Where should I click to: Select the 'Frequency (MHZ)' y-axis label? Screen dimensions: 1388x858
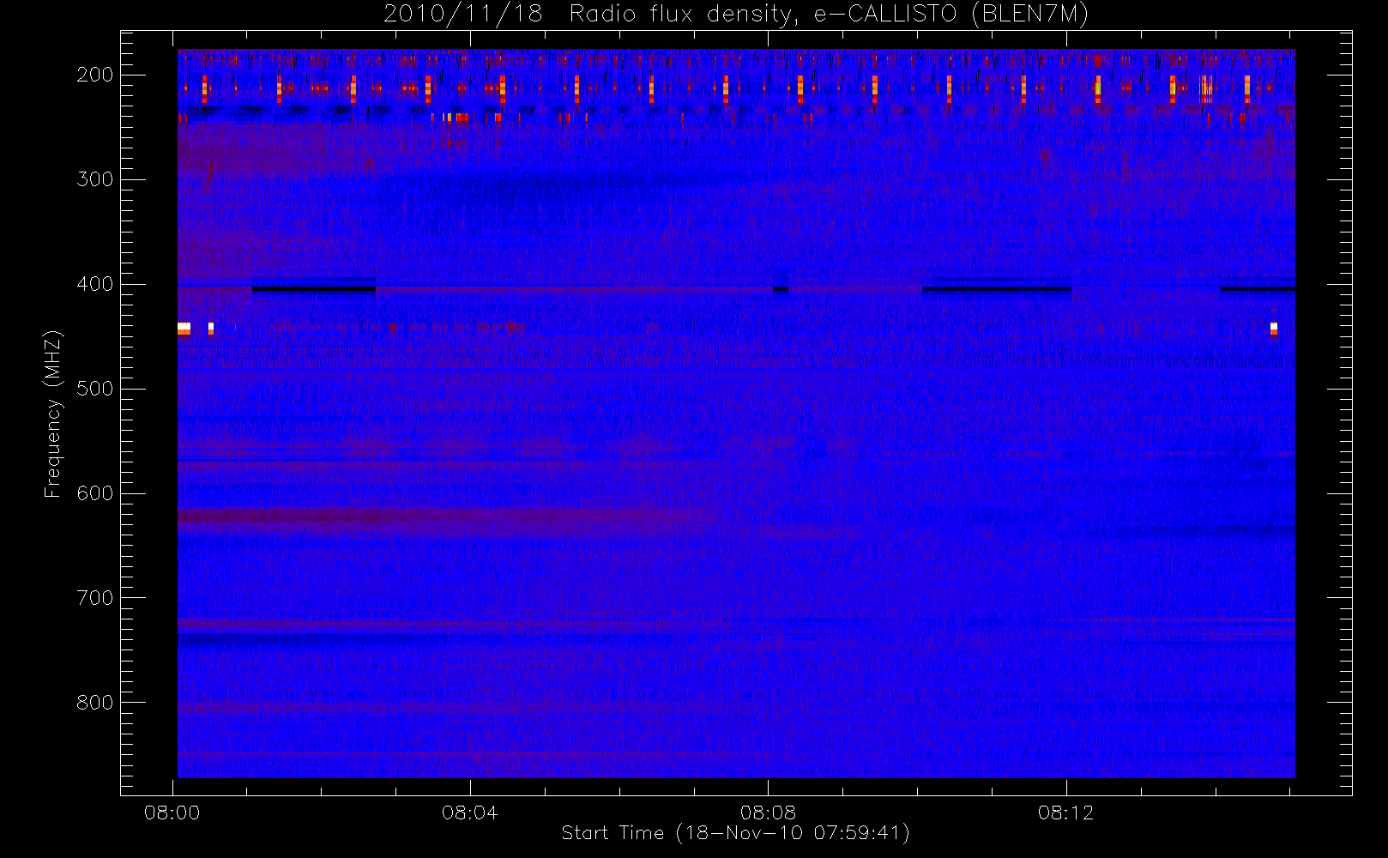[x=53, y=414]
